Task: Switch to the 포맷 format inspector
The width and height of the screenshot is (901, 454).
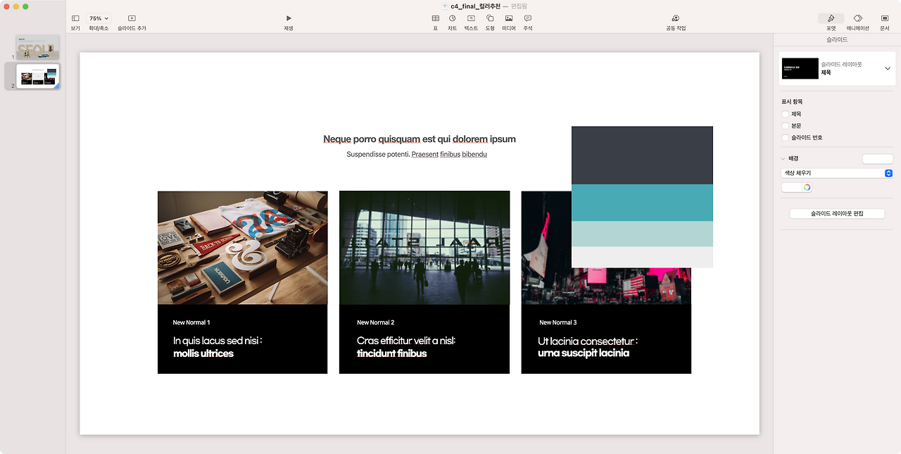Action: click(831, 18)
